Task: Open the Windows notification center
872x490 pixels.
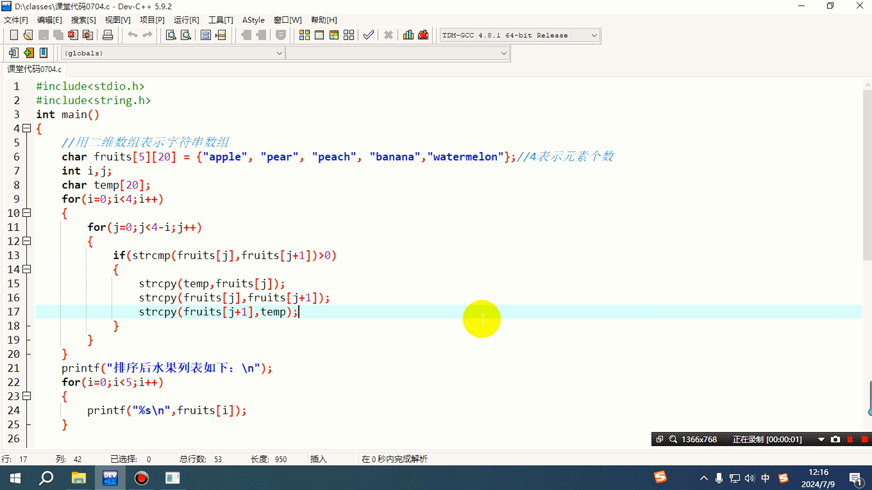Action: coord(856,478)
